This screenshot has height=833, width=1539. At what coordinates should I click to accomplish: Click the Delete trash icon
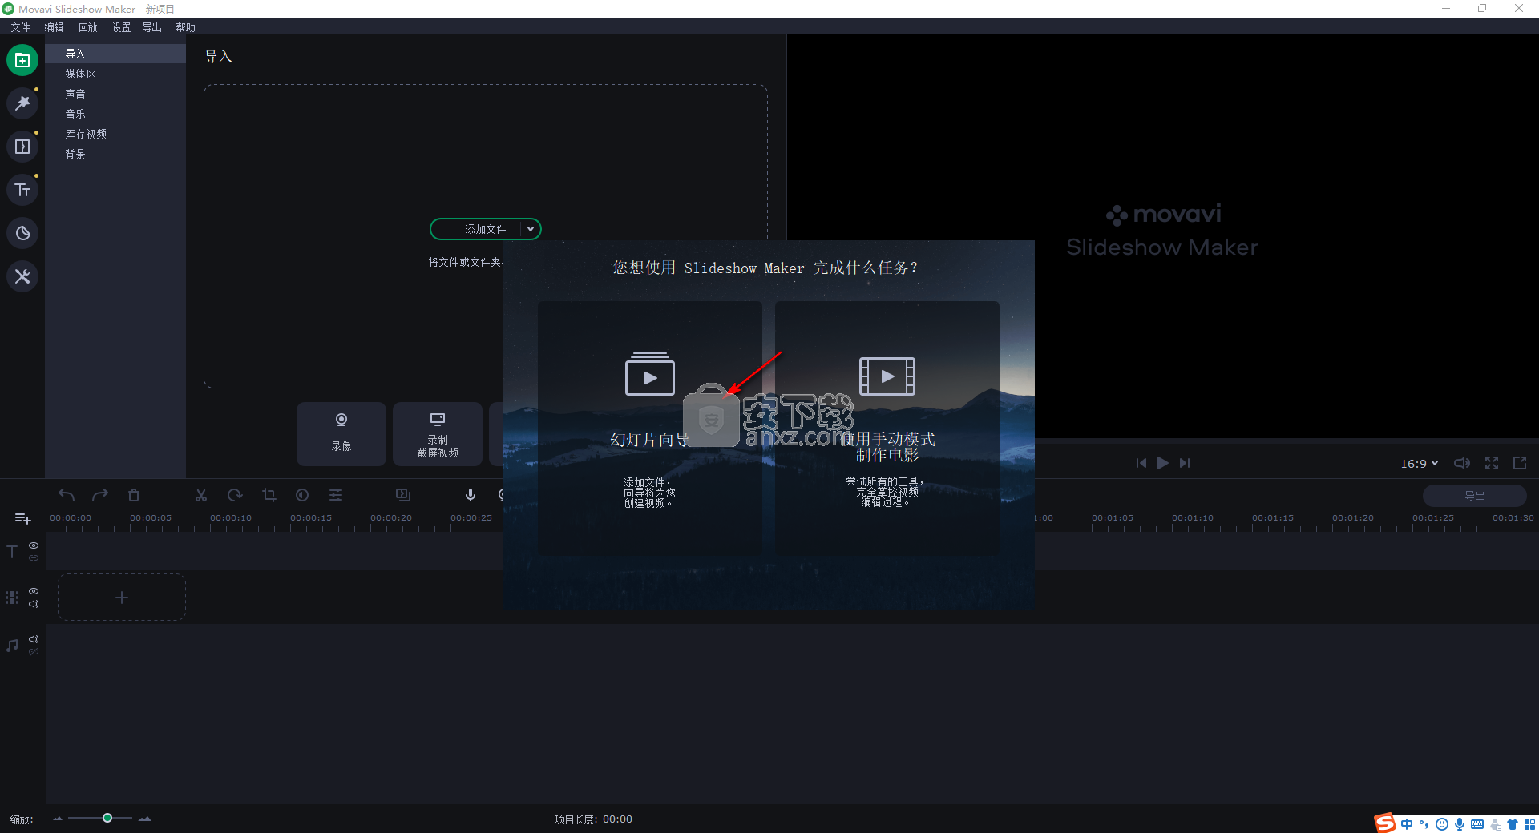134,495
